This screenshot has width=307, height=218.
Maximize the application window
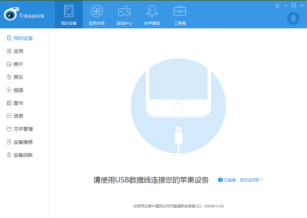coord(294,6)
